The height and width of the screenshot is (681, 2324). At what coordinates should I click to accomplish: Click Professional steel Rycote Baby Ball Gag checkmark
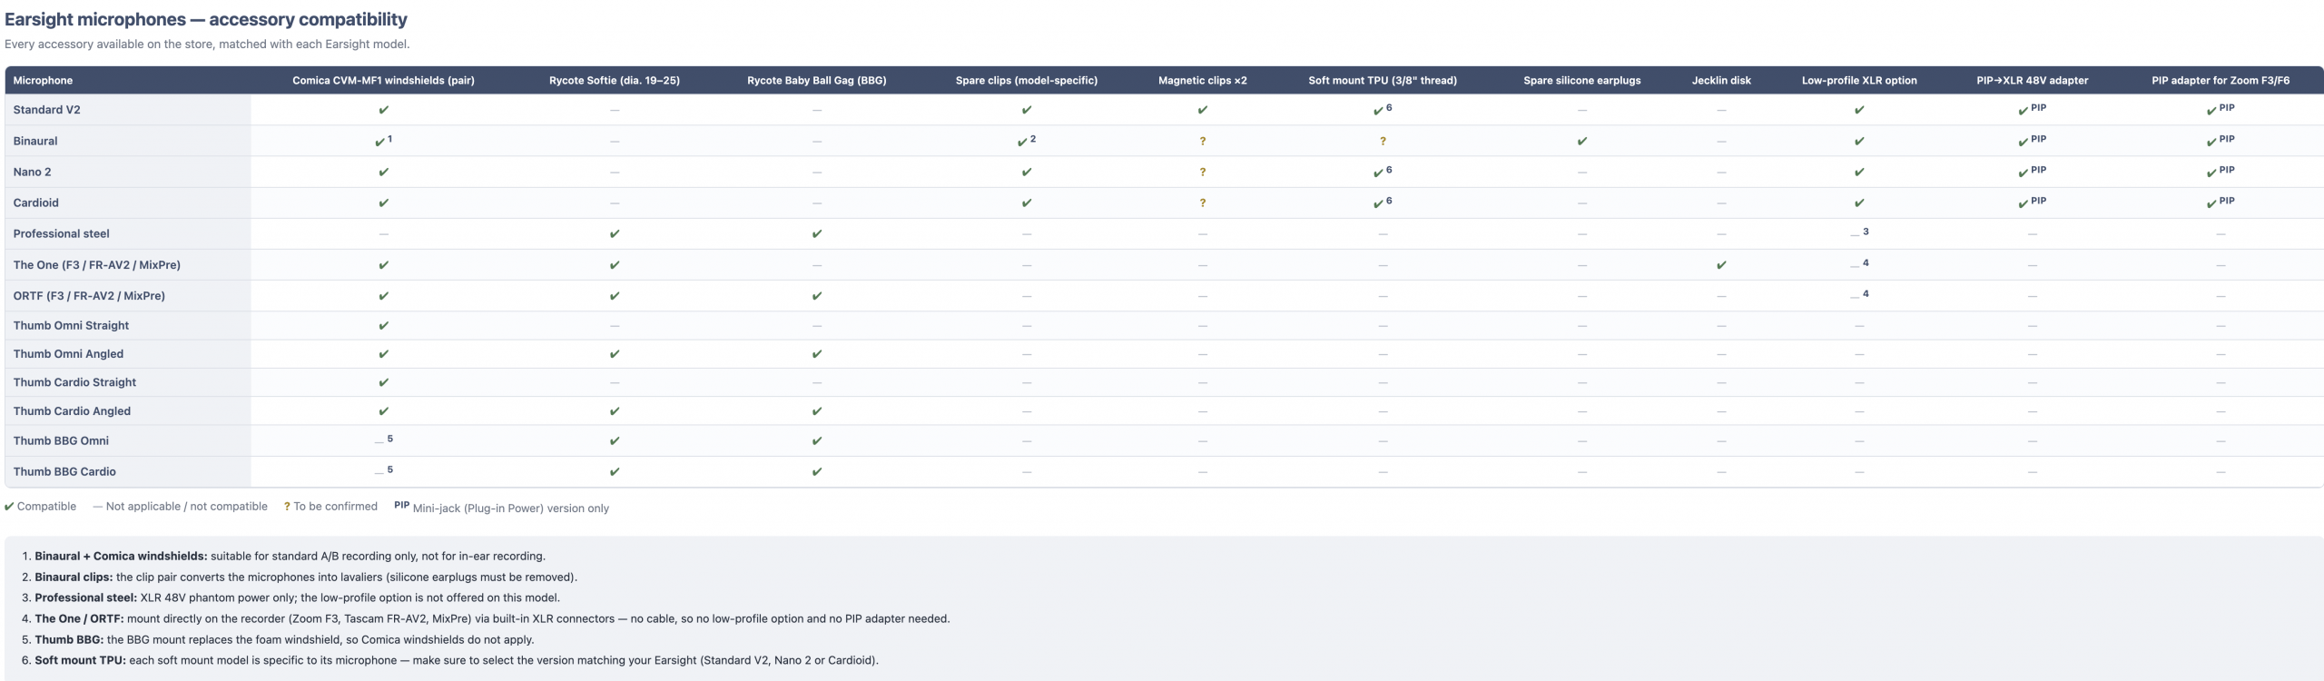817,233
